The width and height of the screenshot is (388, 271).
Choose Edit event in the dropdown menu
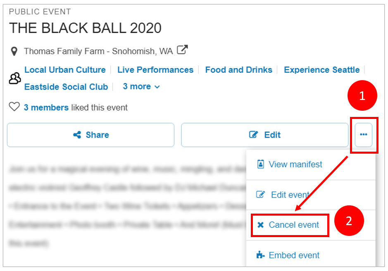click(290, 195)
